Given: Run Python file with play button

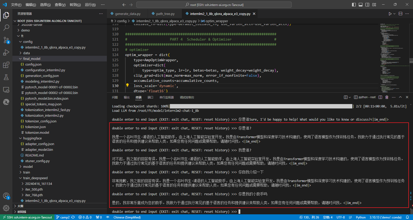Looking at the screenshot, I should click(x=390, y=14).
